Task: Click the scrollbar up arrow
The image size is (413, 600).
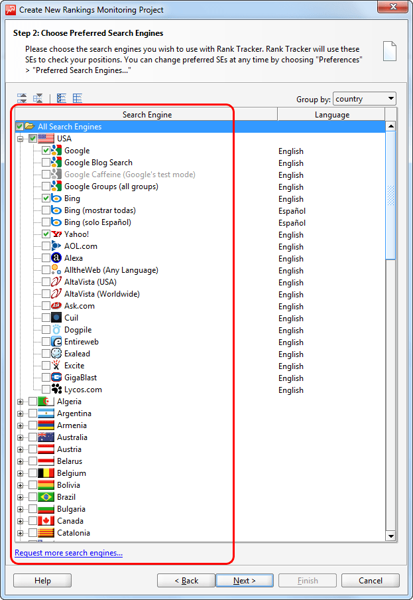Action: [x=390, y=126]
